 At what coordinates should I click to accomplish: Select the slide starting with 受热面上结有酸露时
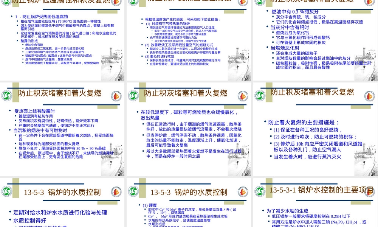click(62, 129)
